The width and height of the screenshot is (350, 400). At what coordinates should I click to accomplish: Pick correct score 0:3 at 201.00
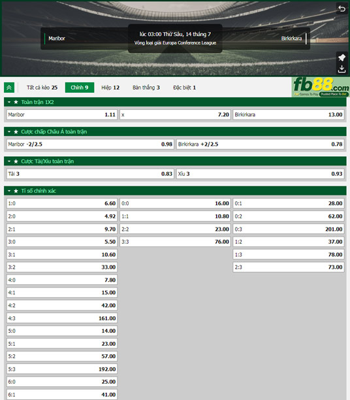pos(289,229)
